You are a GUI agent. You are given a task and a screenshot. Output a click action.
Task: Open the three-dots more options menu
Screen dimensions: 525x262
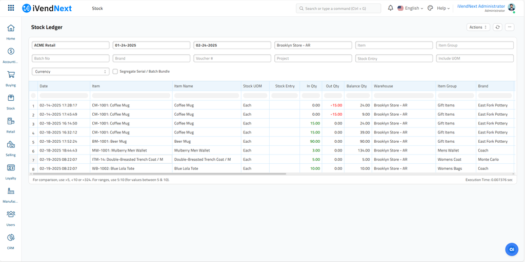coord(510,27)
